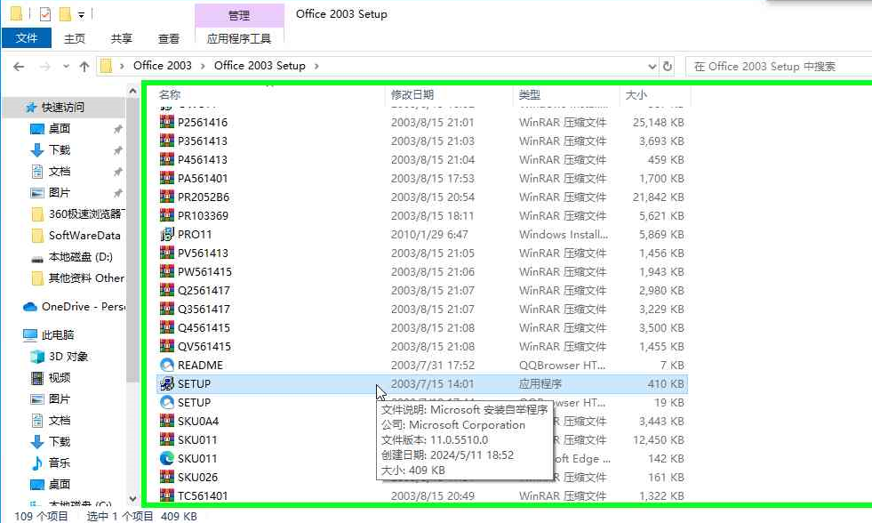This screenshot has height=523, width=872.
Task: Expand chevron after Office 2003 breadcrumb
Action: click(x=203, y=66)
